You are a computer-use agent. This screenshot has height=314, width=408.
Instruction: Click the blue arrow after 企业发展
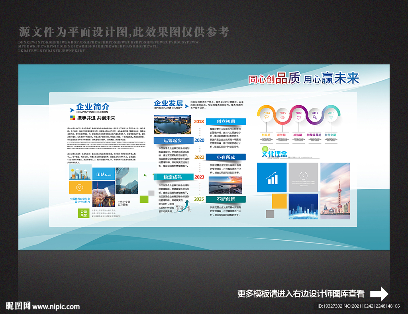186,106
